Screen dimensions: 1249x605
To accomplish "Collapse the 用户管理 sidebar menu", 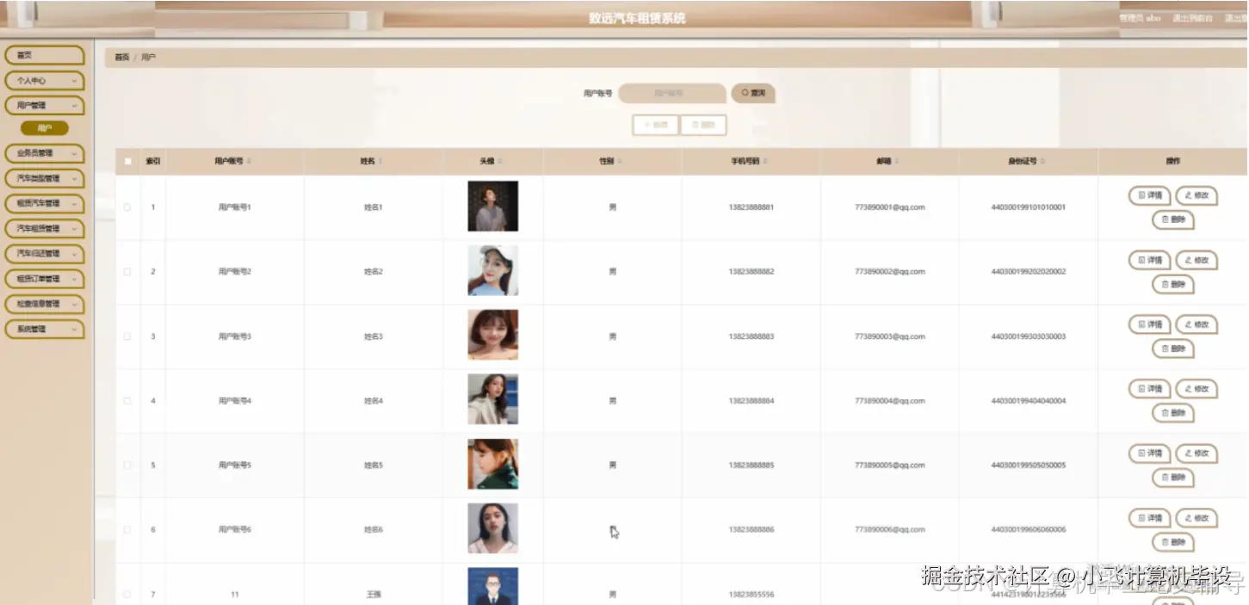I will tap(45, 106).
